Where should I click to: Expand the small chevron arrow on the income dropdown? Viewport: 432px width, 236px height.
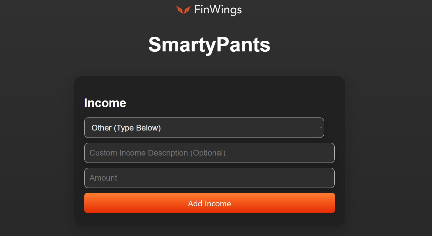coord(321,128)
